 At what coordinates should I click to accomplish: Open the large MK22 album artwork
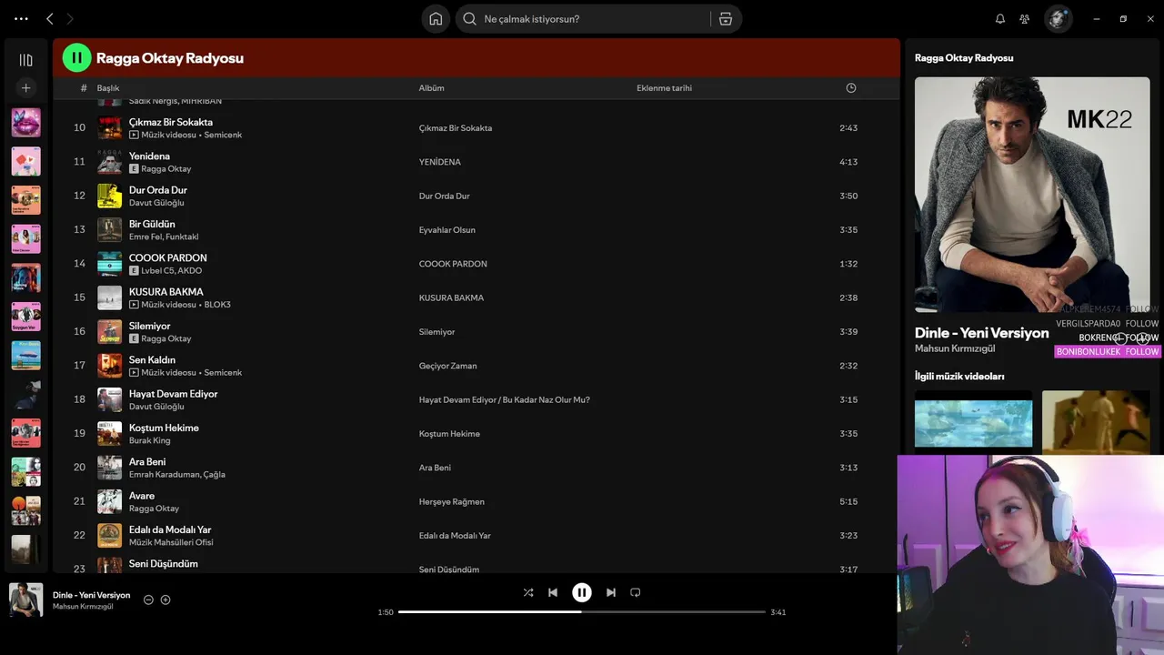pyautogui.click(x=1032, y=195)
